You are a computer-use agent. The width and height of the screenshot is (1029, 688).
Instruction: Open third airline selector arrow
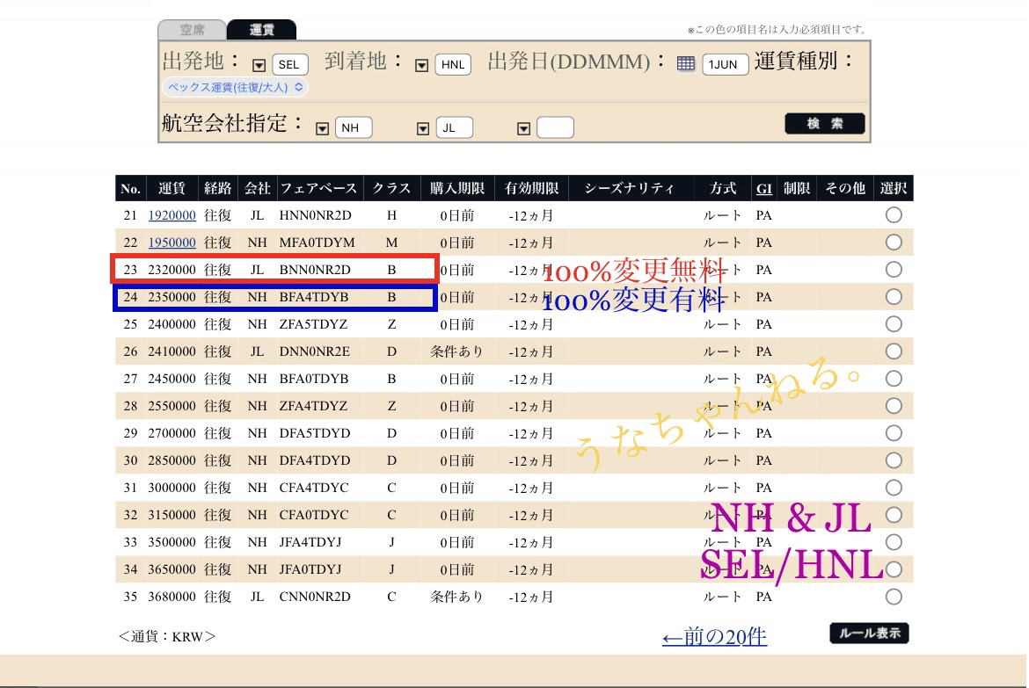click(x=523, y=128)
